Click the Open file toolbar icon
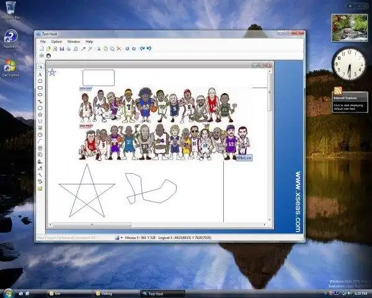The height and width of the screenshot is (298, 372). [x=48, y=48]
